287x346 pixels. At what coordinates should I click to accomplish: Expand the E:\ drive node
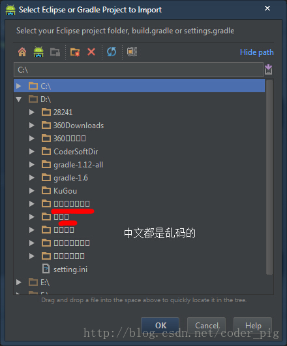point(19,282)
